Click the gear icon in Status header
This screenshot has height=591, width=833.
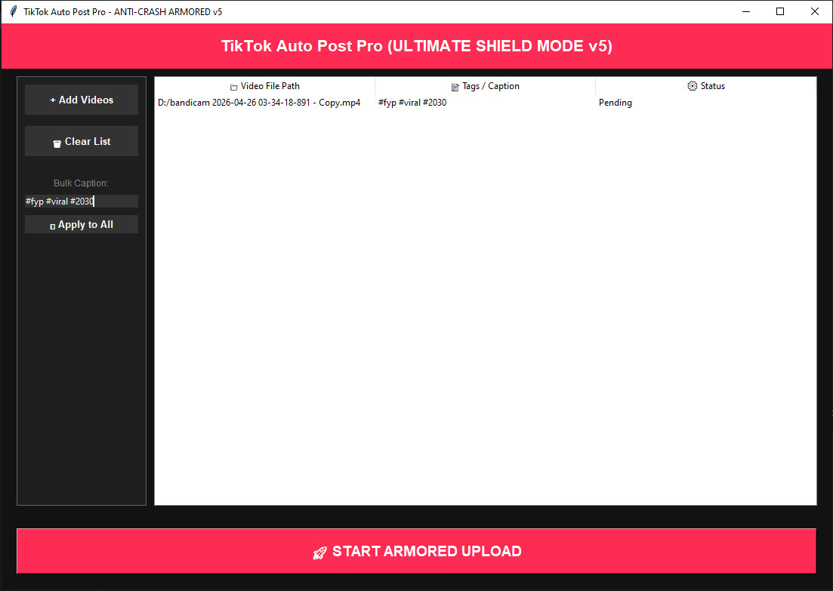[693, 86]
